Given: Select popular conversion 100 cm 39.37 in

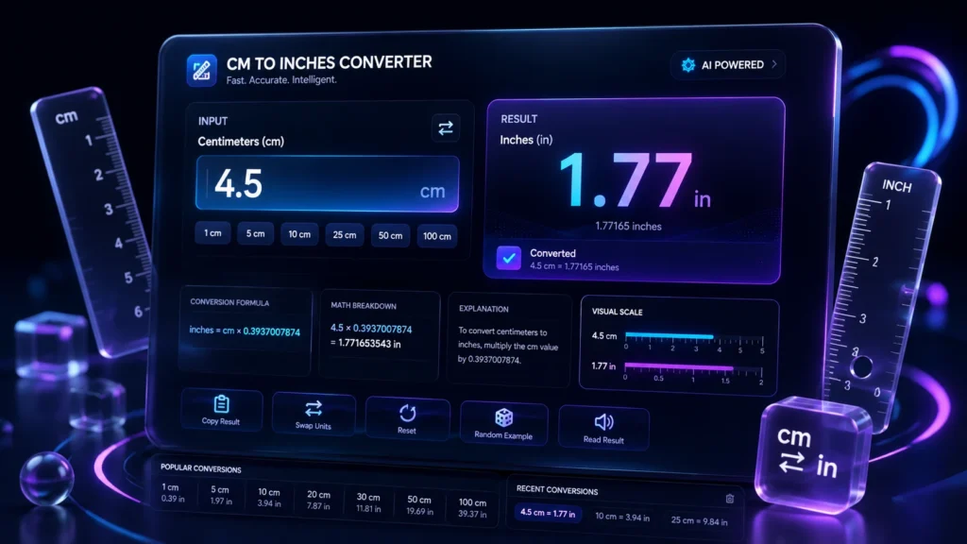Looking at the screenshot, I should click(x=472, y=508).
